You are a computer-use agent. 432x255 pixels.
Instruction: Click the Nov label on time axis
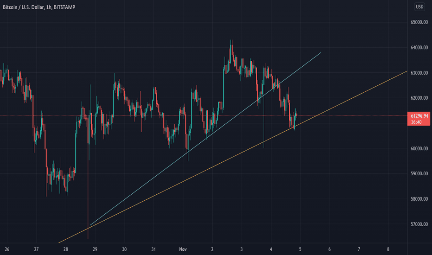[183, 249]
